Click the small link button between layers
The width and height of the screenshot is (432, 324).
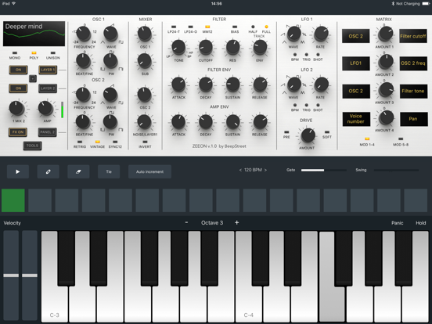coord(33,78)
